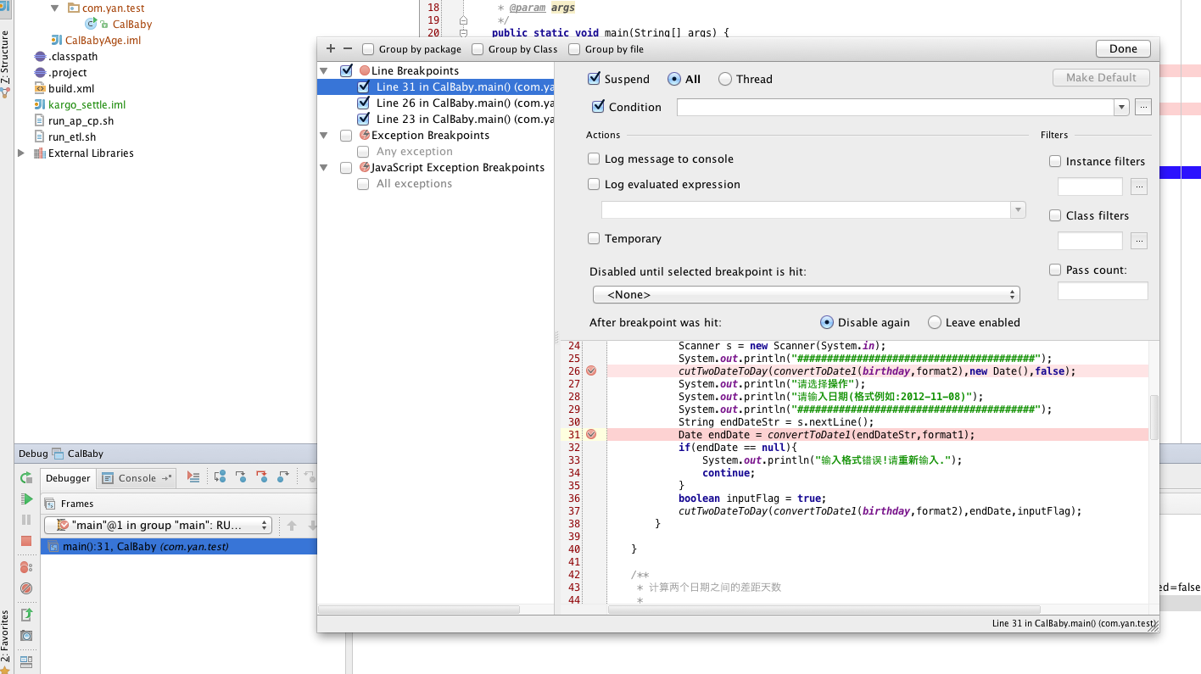Enable Group by package checkbox
This screenshot has height=674, width=1201.
click(368, 49)
